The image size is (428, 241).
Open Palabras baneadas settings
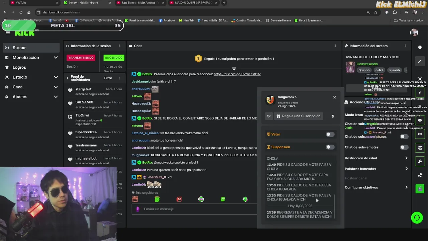[377, 169]
